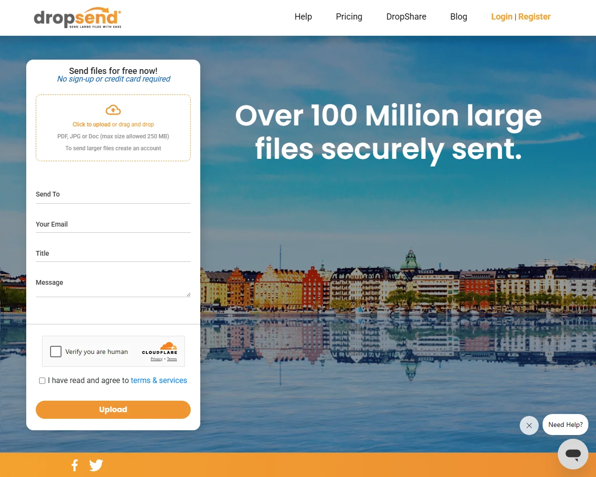Click the Login link
The image size is (596, 477).
tap(502, 17)
